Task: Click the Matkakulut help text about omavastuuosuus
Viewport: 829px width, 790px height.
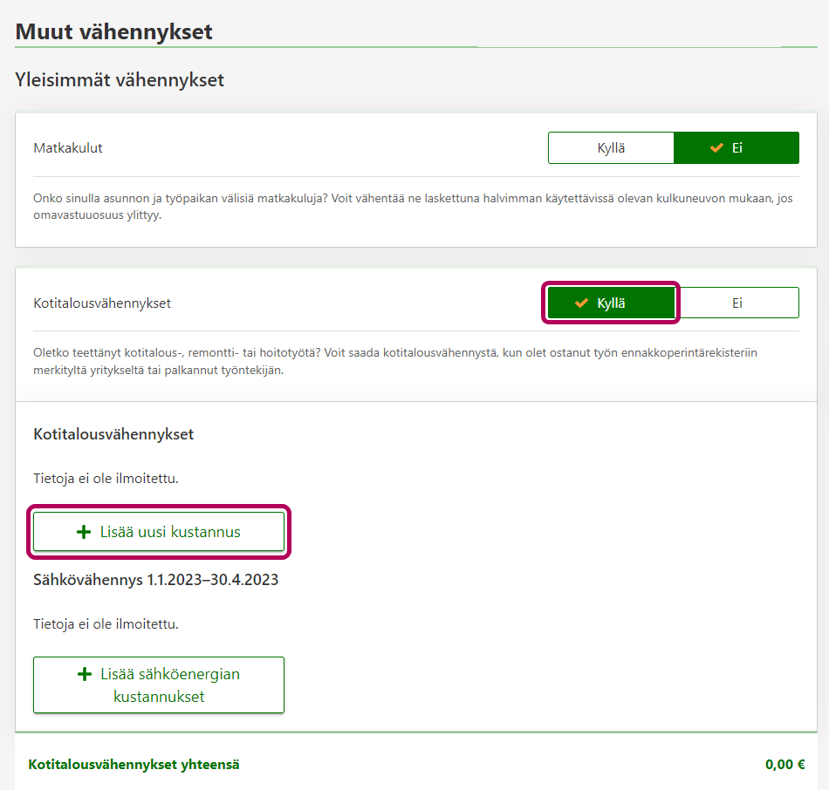Action: click(412, 206)
